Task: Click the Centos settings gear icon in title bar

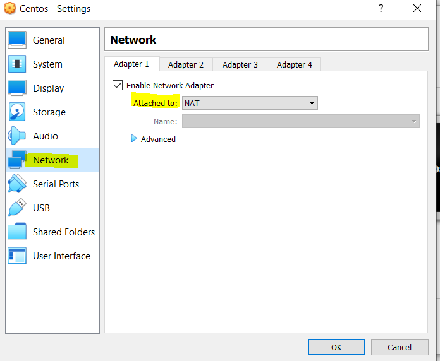Action: 9,8
